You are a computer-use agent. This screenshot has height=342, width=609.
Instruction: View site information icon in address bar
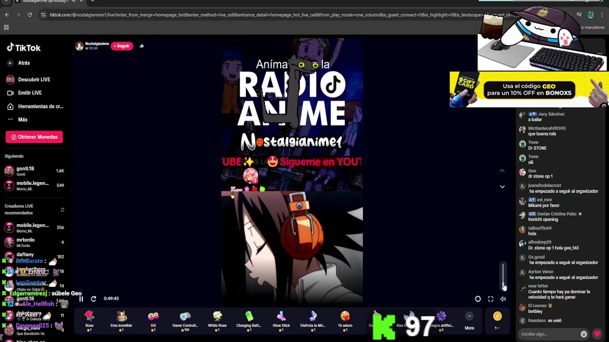pos(43,15)
